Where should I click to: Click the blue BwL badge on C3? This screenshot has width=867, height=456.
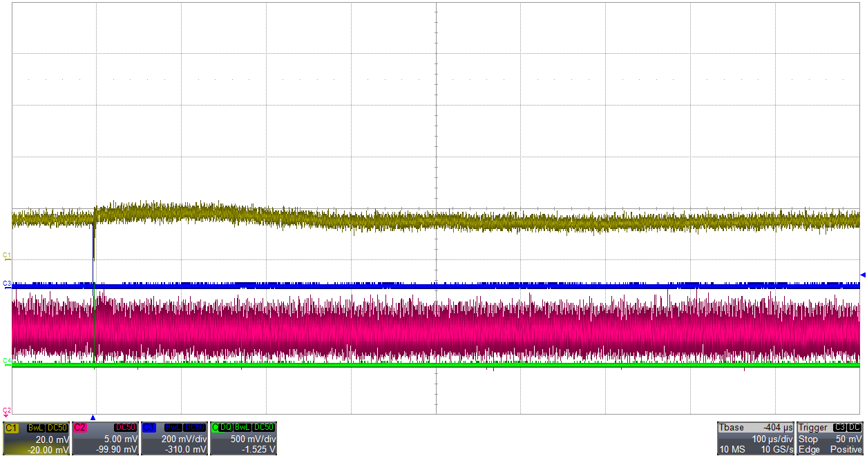pyautogui.click(x=173, y=428)
